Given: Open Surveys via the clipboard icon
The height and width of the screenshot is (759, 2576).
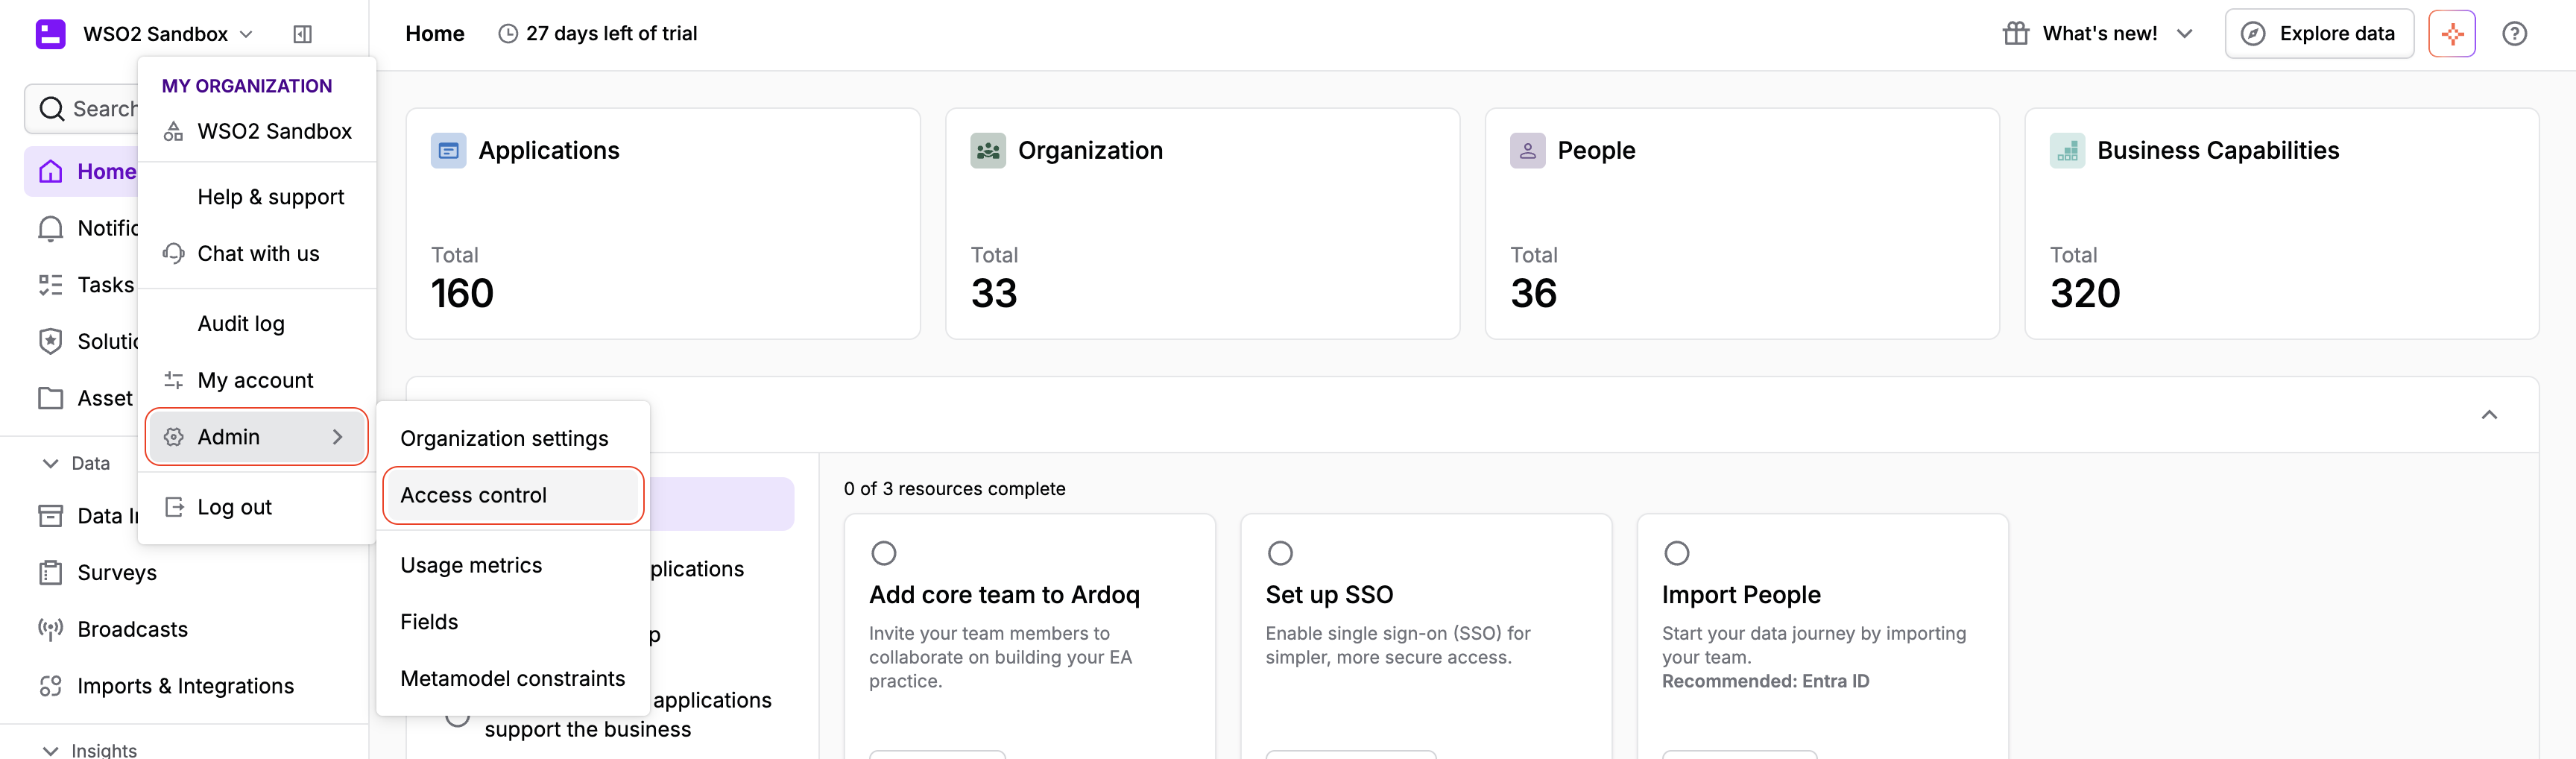Looking at the screenshot, I should pos(51,573).
